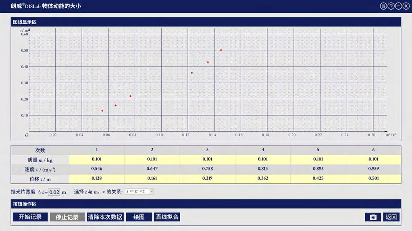The height and width of the screenshot is (231, 412).
Task: Click the red data point at s=0.50
Action: 221,50
